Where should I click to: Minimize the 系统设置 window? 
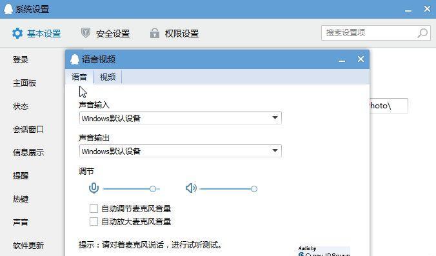click(x=408, y=10)
